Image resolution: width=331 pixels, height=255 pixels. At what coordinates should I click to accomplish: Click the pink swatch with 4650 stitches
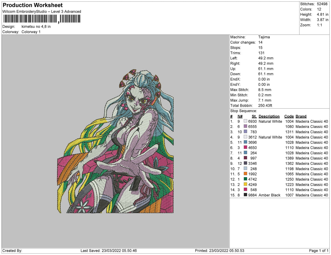tap(245, 148)
